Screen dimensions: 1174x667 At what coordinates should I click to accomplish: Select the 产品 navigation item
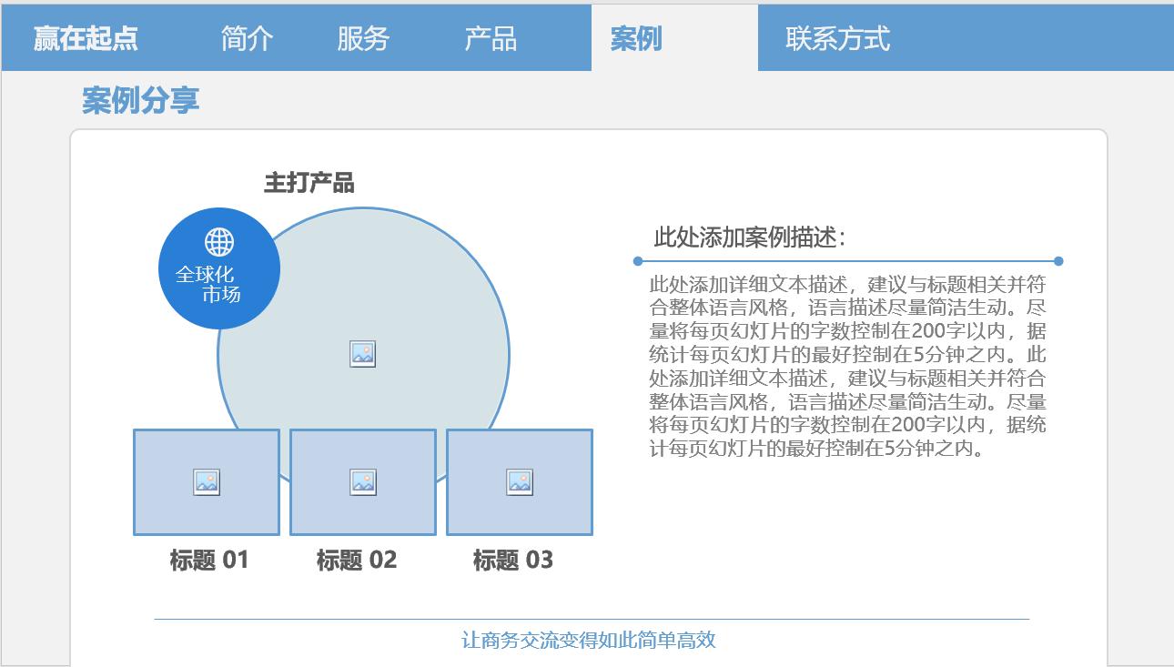point(491,38)
